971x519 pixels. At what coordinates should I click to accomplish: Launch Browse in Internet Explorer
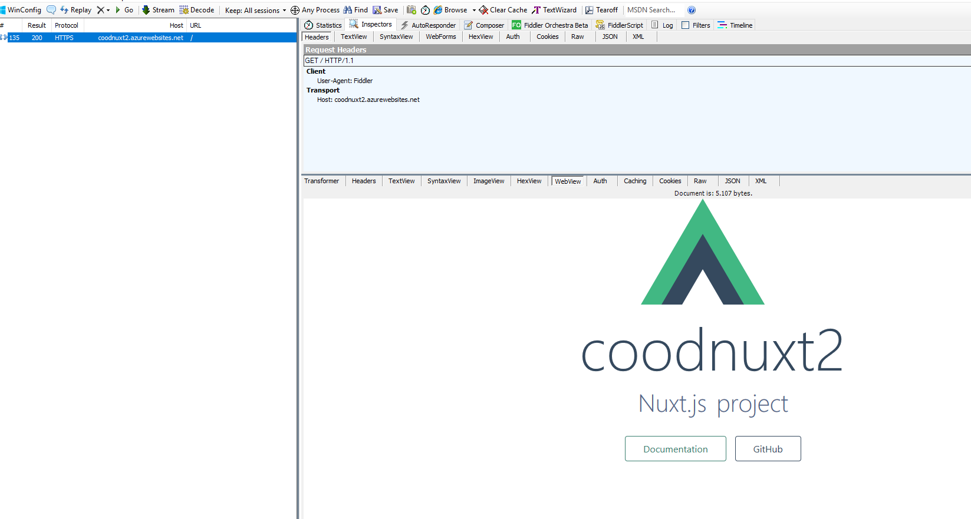(450, 10)
